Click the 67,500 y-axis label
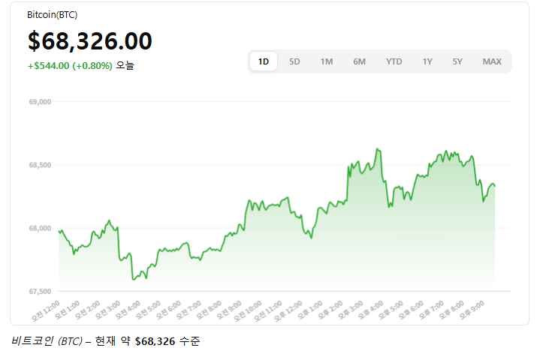 click(x=40, y=291)
